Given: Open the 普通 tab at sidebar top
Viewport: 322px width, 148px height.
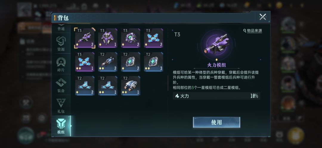Looking at the screenshot, I should tap(61, 29).
